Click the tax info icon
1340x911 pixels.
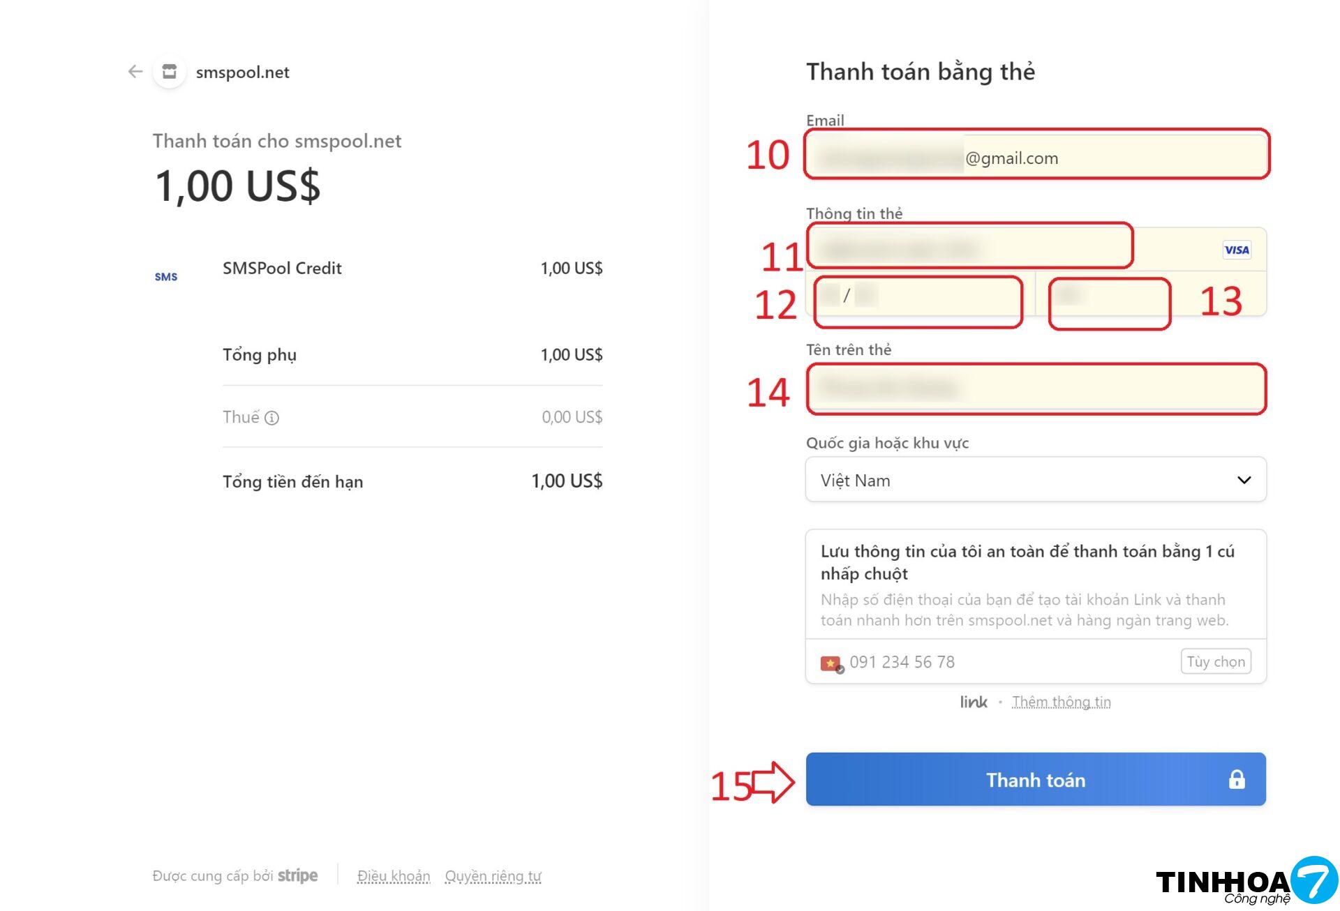[272, 418]
